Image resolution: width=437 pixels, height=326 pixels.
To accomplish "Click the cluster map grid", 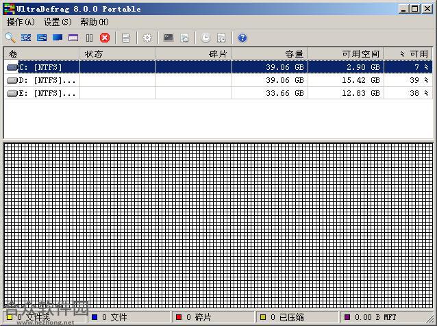I will (218, 226).
